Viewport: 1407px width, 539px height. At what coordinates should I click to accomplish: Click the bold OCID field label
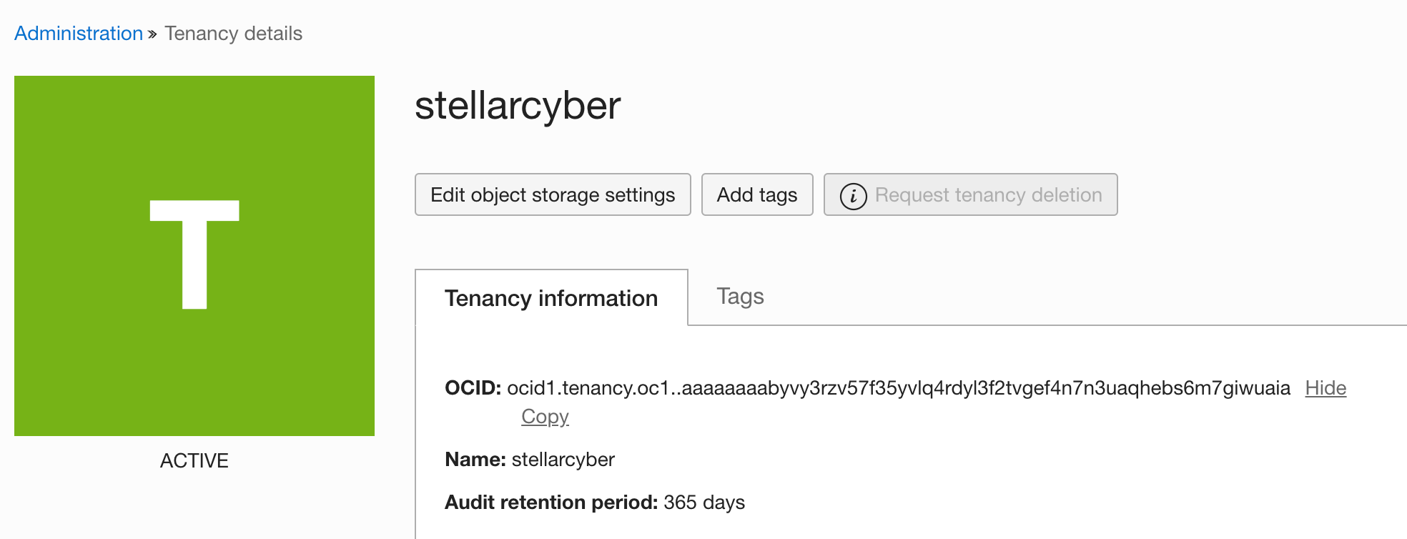pos(473,388)
